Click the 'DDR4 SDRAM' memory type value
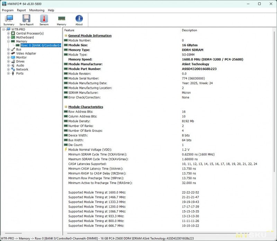The width and height of the screenshot is (277, 241). [x=193, y=50]
